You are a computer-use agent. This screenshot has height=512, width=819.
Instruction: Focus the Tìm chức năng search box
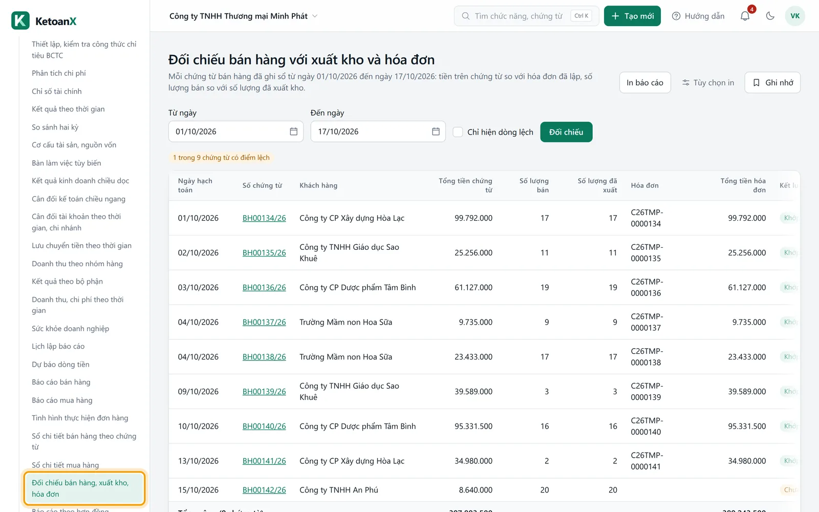coord(526,16)
